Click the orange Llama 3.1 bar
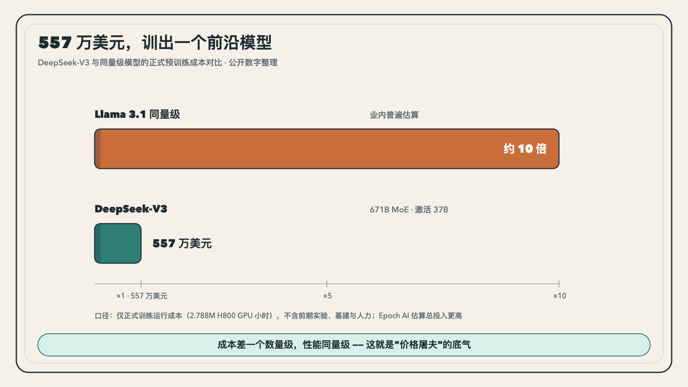This screenshot has height=387, width=688. [327, 149]
